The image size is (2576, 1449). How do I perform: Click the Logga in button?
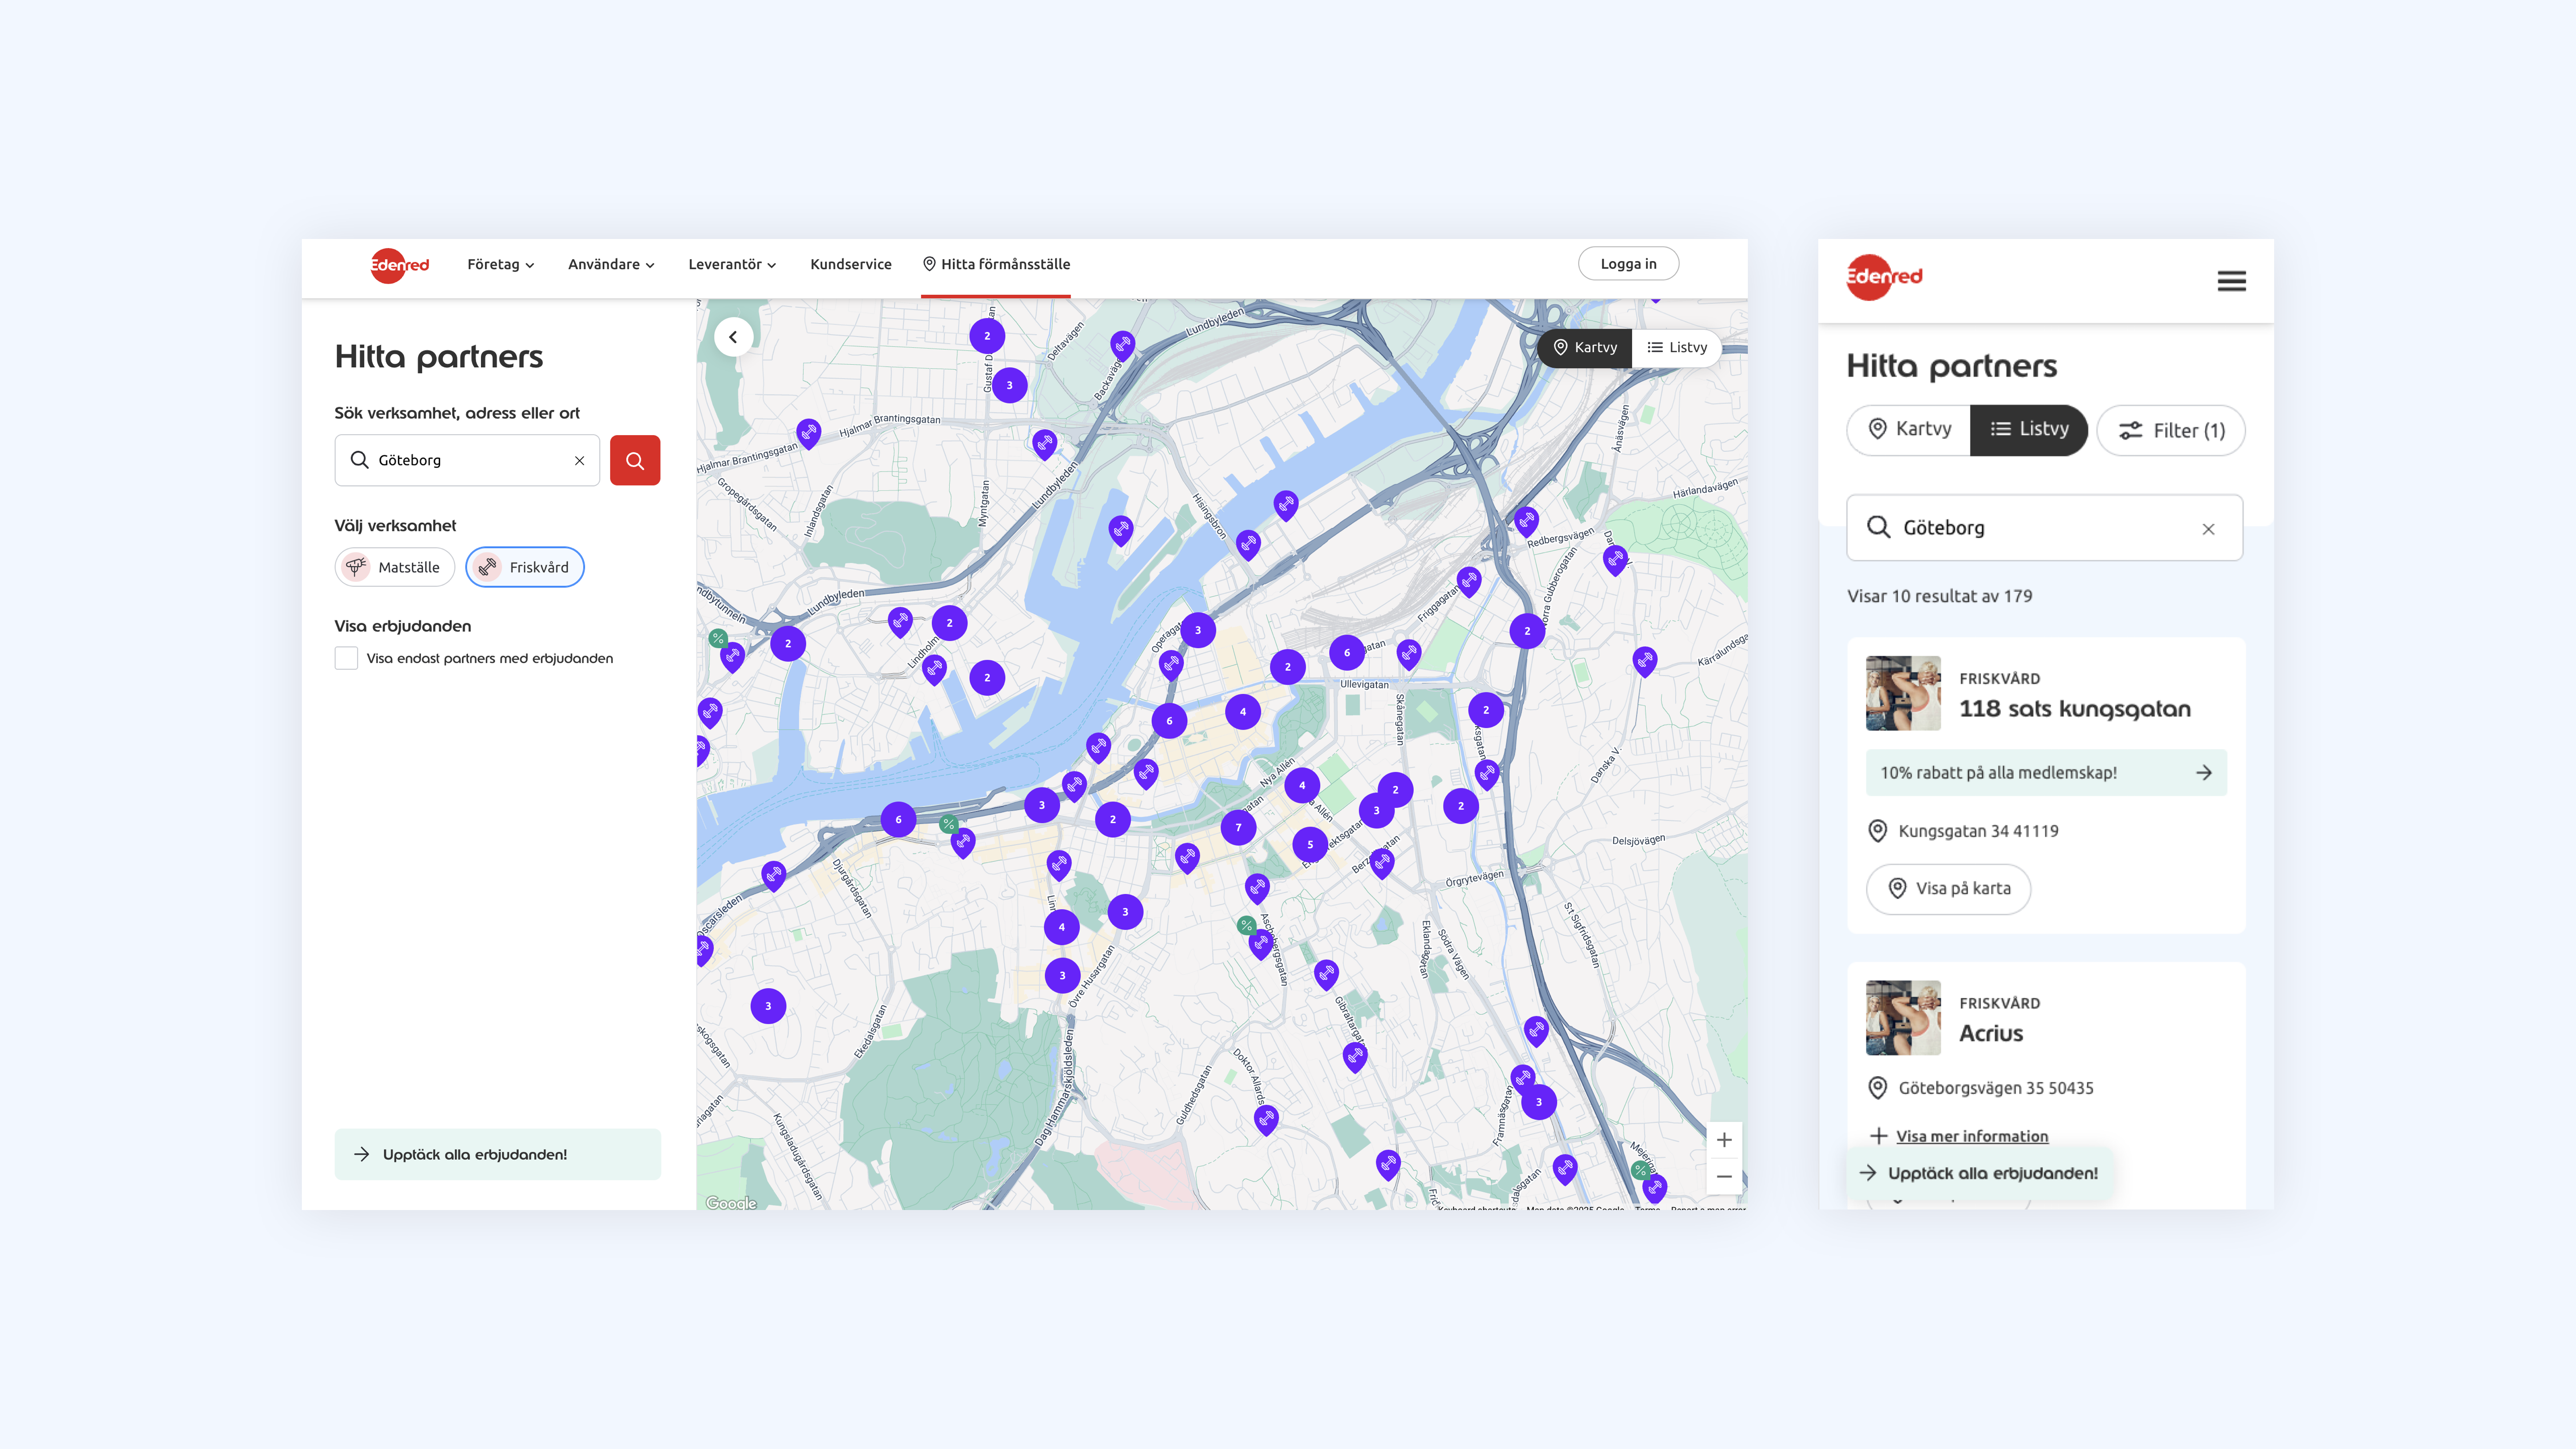pyautogui.click(x=1628, y=264)
